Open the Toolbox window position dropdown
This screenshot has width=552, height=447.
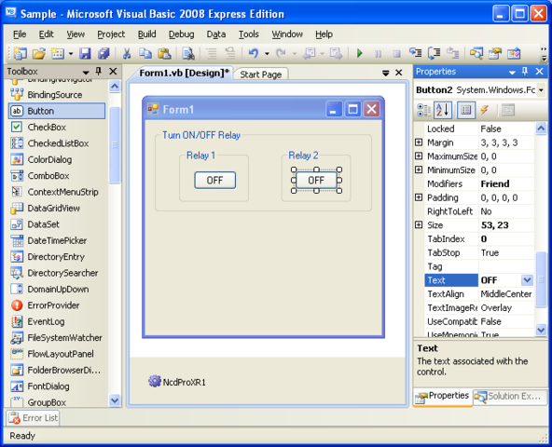(86, 72)
